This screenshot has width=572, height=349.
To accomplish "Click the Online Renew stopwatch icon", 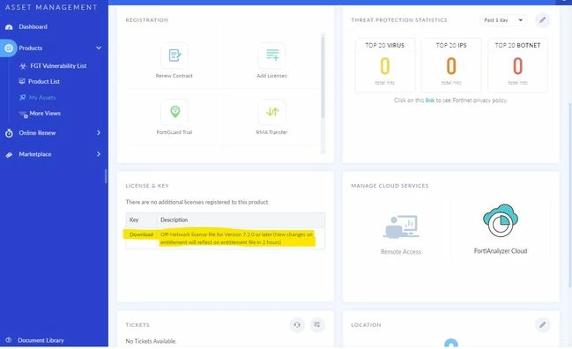I will [x=9, y=133].
